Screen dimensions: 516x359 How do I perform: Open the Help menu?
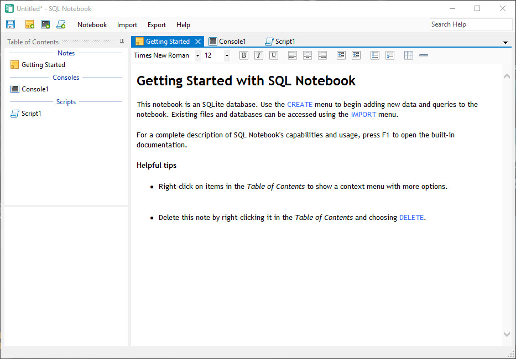[183, 25]
